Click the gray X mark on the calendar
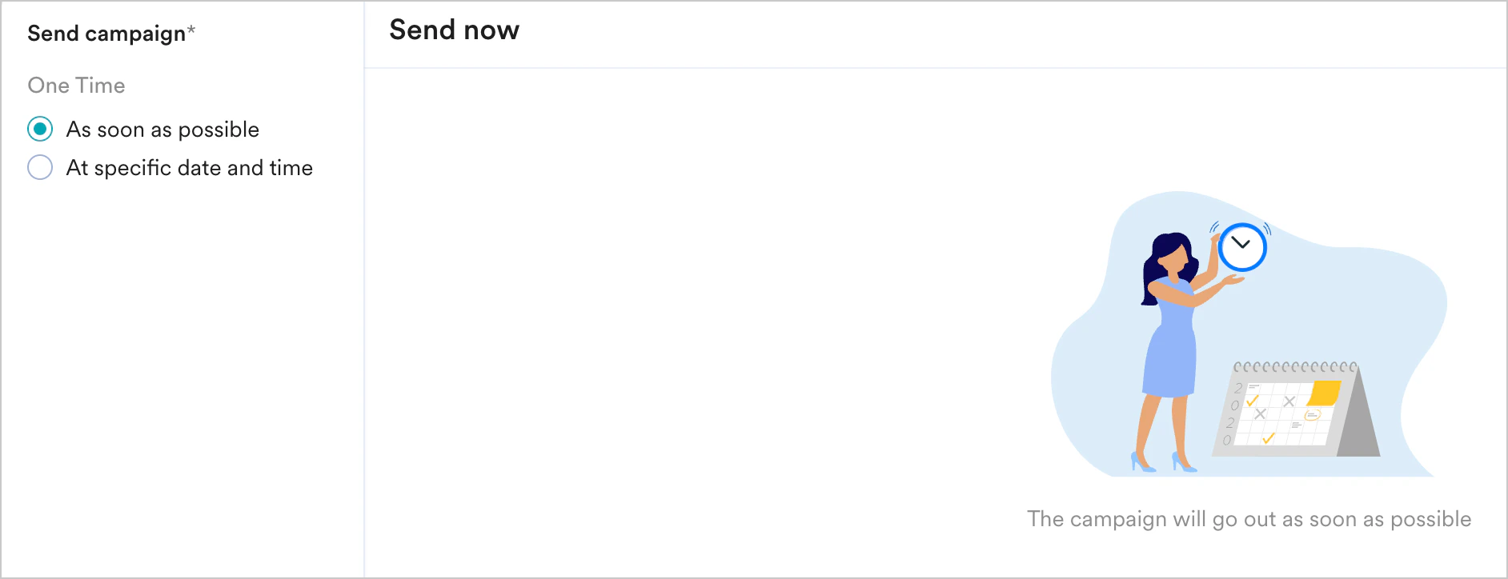The image size is (1508, 579). [x=1288, y=402]
